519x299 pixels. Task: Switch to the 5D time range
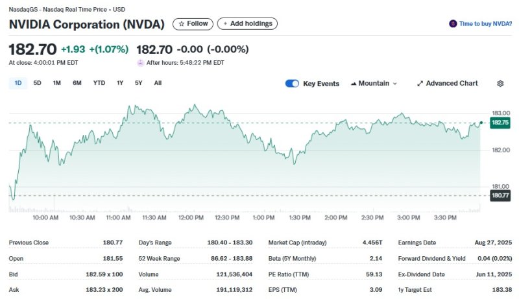tap(37, 83)
